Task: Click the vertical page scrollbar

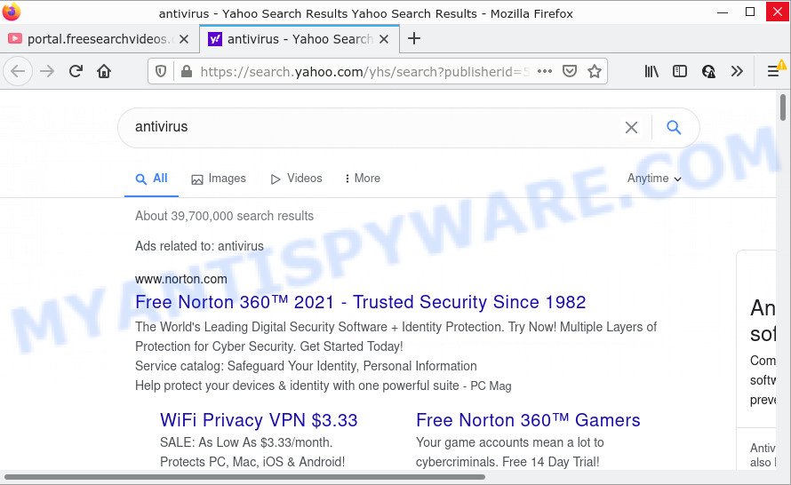Action: (x=782, y=107)
